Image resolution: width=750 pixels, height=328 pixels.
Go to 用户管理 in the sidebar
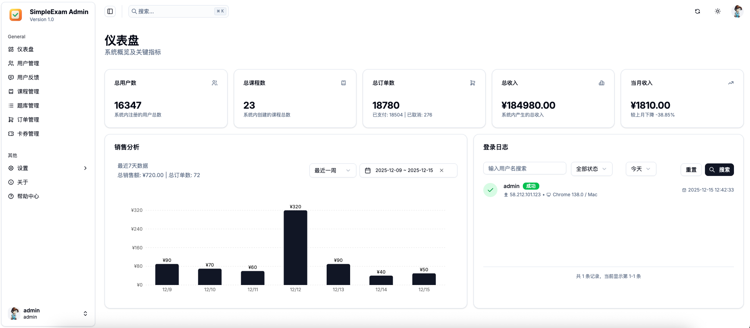[28, 63]
